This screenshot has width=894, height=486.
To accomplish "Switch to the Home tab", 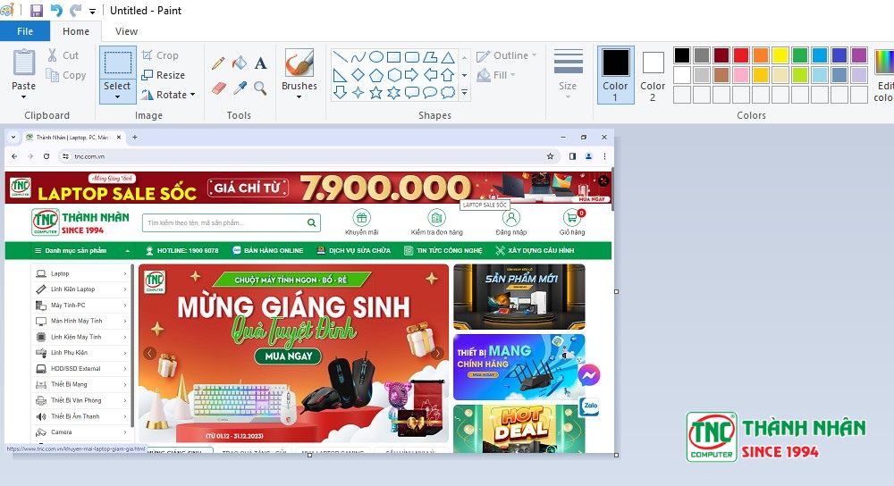I will [x=76, y=31].
